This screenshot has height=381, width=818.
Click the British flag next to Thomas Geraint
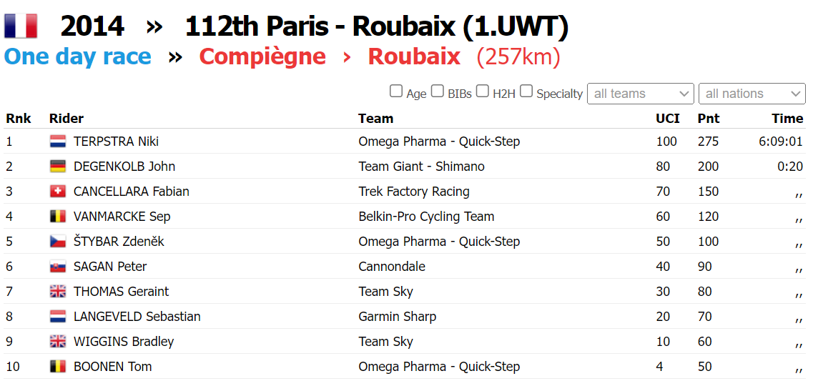pos(58,292)
